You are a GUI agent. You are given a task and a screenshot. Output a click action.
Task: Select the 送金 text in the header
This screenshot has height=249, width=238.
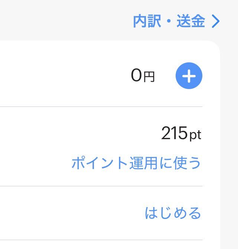click(190, 21)
